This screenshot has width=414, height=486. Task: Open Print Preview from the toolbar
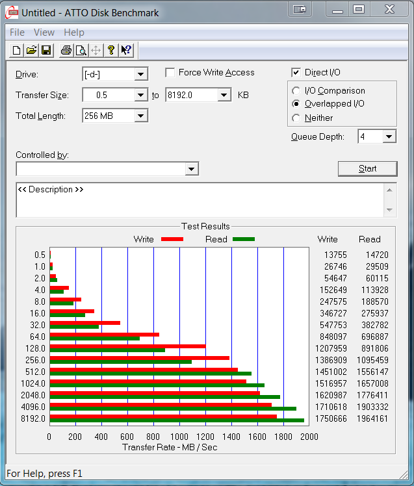click(81, 50)
